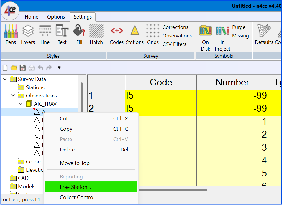This screenshot has width=282, height=205.
Task: Open the Grids settings
Action: [x=153, y=34]
